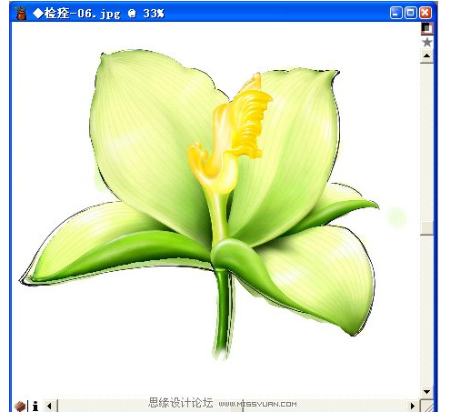Click the '06.jpg @ 33%' title text

pyautogui.click(x=121, y=14)
